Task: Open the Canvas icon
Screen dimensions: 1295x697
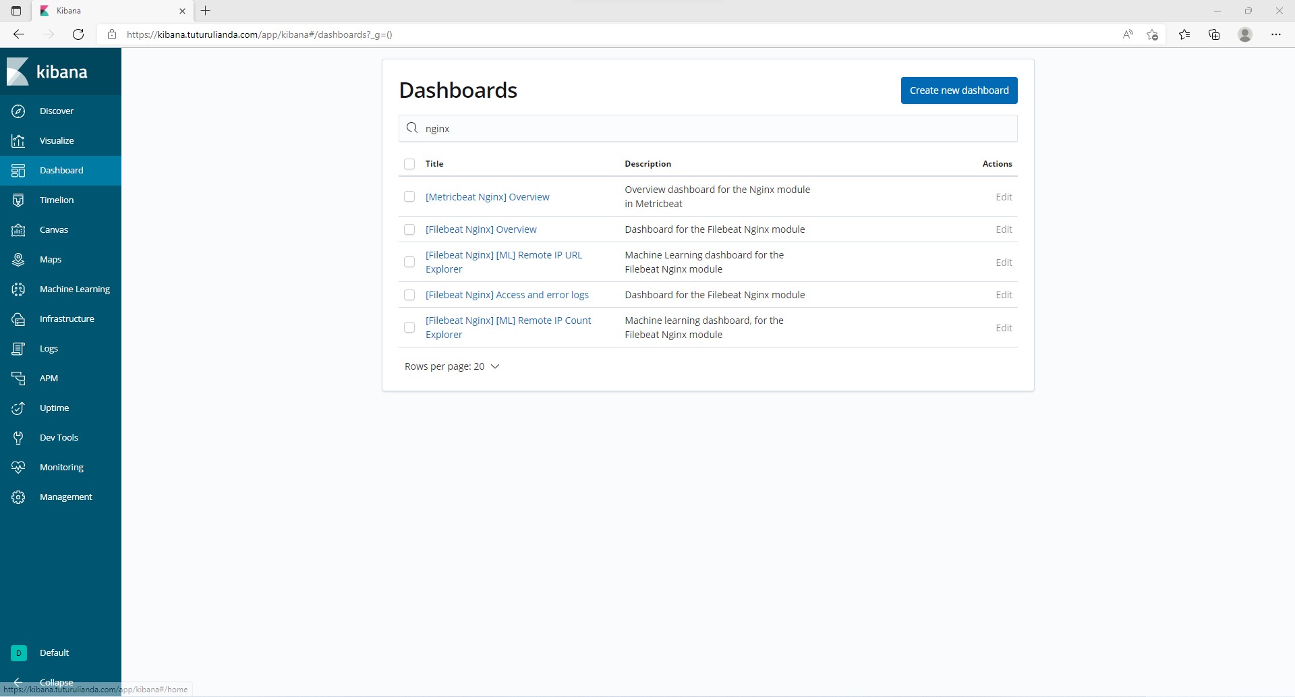Action: [x=18, y=230]
